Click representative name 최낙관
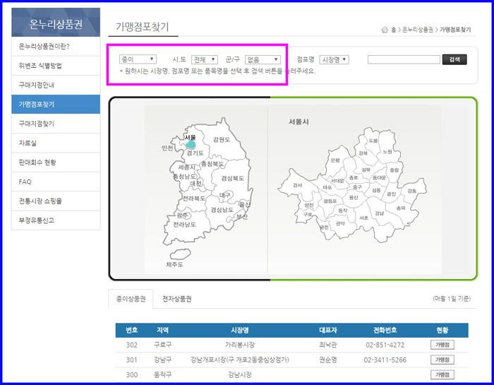The width and height of the screenshot is (494, 385). pyautogui.click(x=328, y=345)
